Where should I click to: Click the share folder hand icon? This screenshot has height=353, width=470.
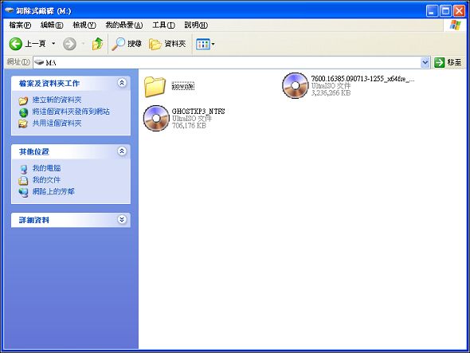[23, 124]
